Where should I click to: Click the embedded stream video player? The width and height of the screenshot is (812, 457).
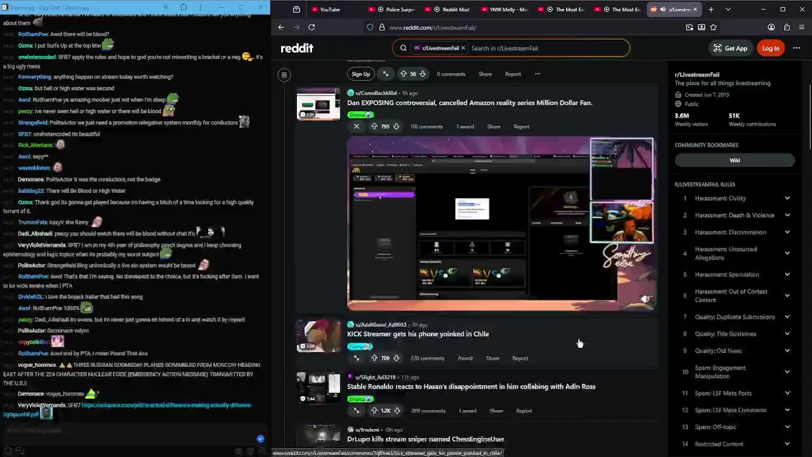(501, 223)
